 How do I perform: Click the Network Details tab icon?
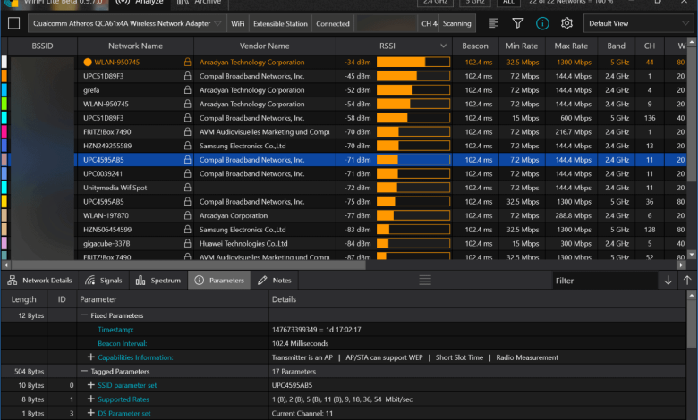pos(12,280)
